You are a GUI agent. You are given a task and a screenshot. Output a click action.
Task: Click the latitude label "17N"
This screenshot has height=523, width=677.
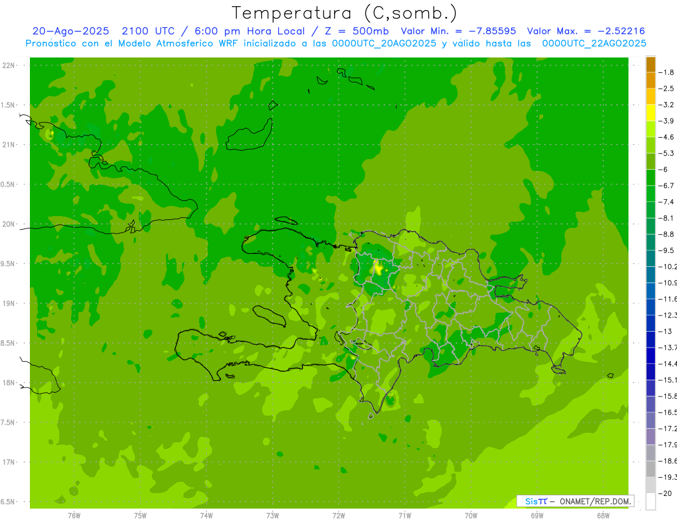tap(8, 462)
